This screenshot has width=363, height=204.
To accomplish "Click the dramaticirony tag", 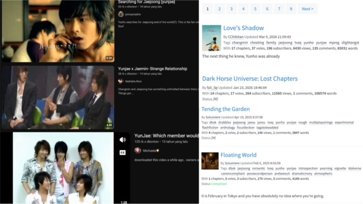I will [x=302, y=173].
